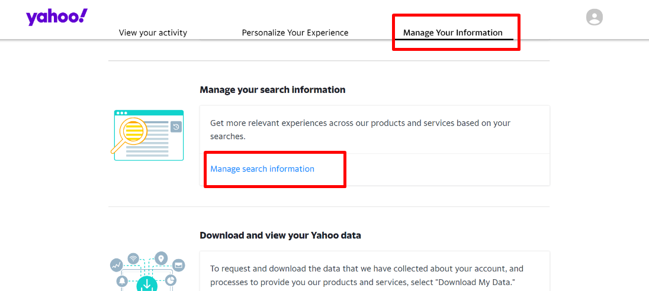Open the profile avatar icon
This screenshot has height=291, width=649.
(595, 17)
